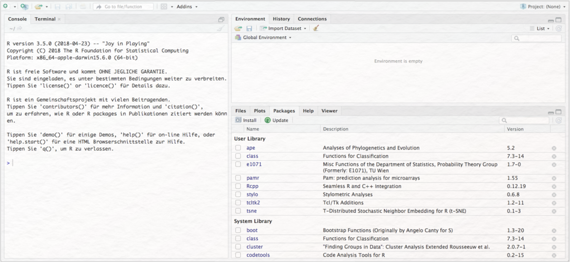Open the Viewer tab
This screenshot has width=570, height=262.
[329, 111]
